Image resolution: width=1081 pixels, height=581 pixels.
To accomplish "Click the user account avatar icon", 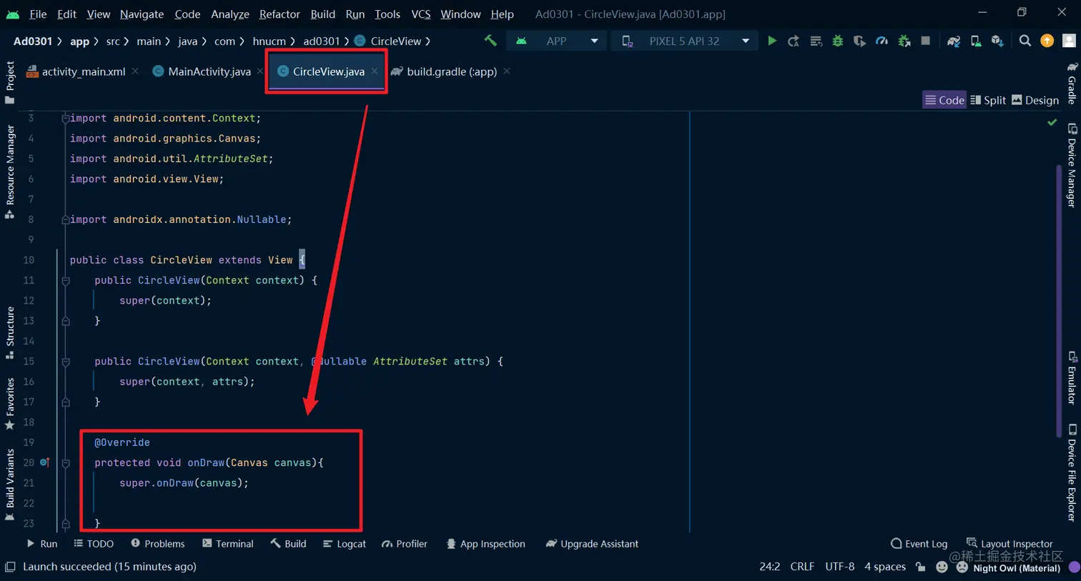I will (x=1070, y=41).
